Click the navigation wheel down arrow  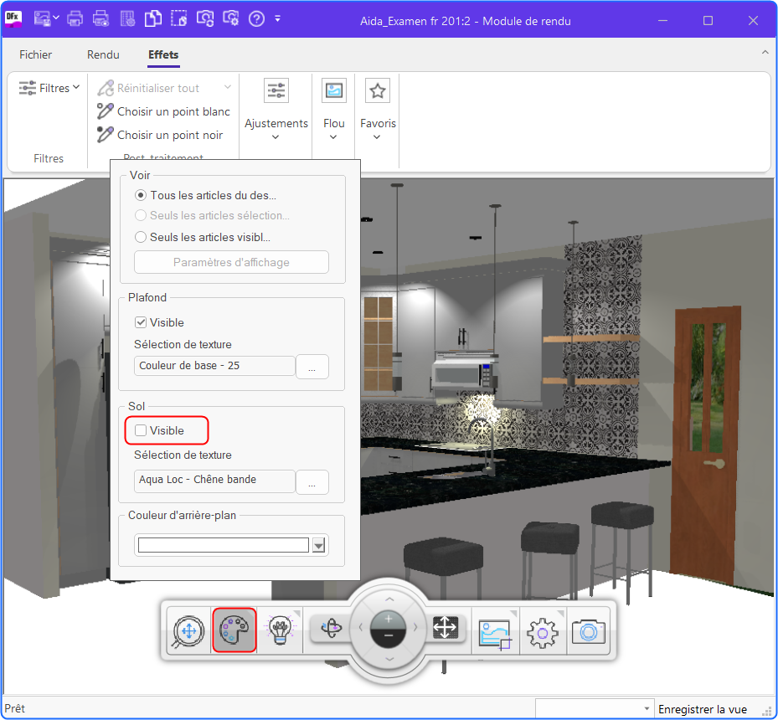389,659
